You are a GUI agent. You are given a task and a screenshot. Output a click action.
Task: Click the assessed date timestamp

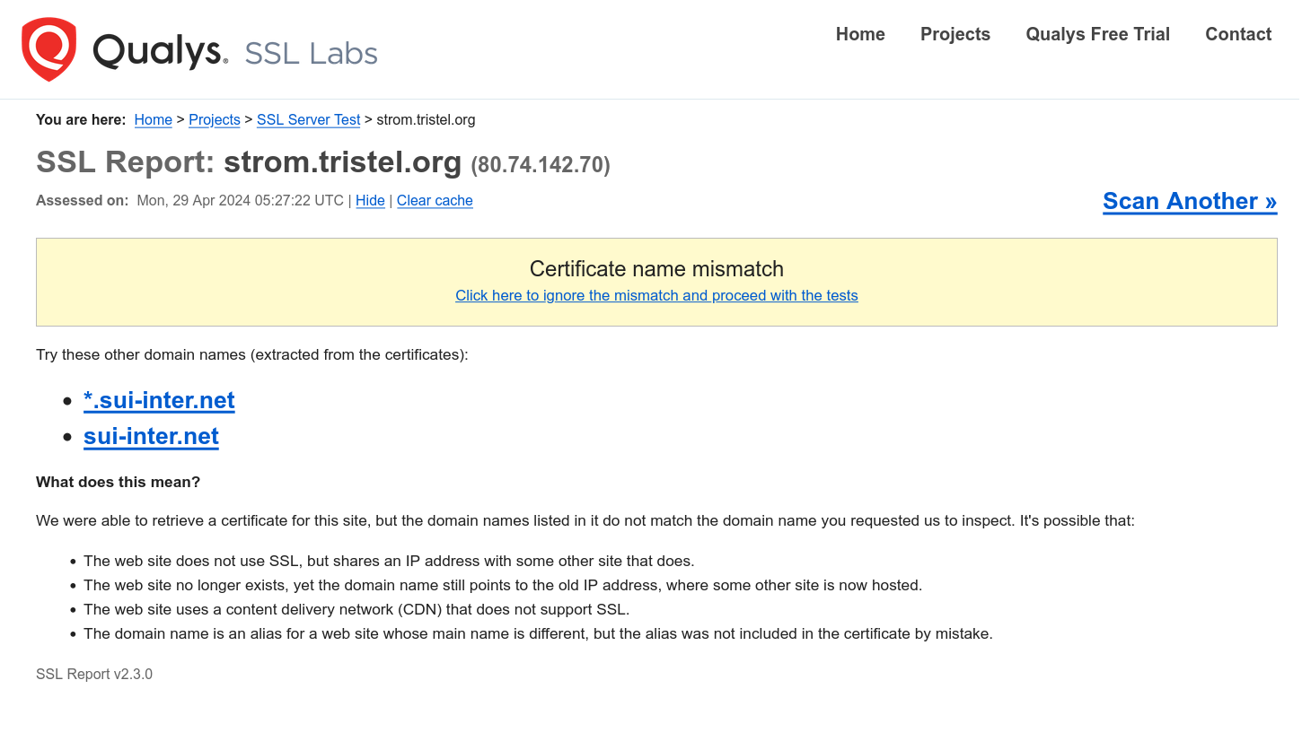coord(240,201)
